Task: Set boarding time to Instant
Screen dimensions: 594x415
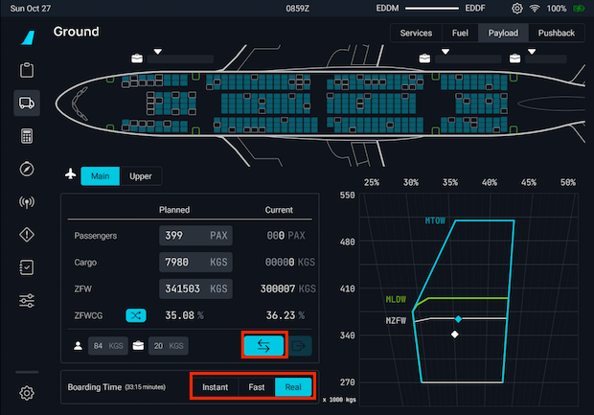Action: [215, 387]
